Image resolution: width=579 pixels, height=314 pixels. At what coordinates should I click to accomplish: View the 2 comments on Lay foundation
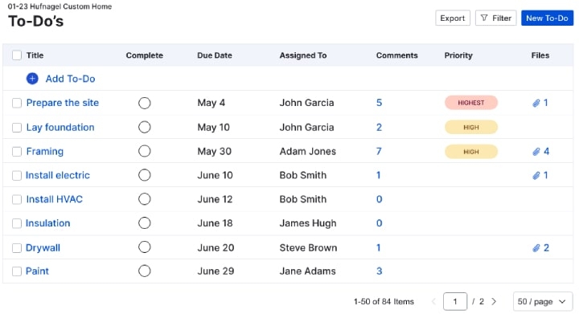(379, 128)
